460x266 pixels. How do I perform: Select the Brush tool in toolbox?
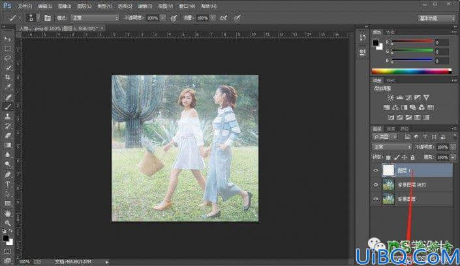click(x=8, y=107)
